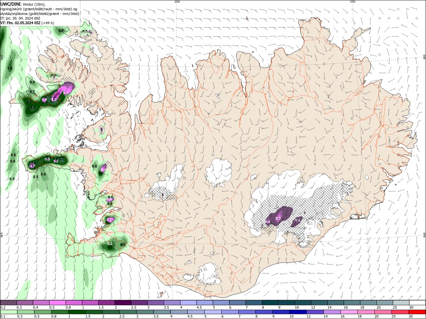Click the pink 1.2 value near Reykjavík
Image resolution: width=426 pixels, height=319 pixels.
point(110,220)
